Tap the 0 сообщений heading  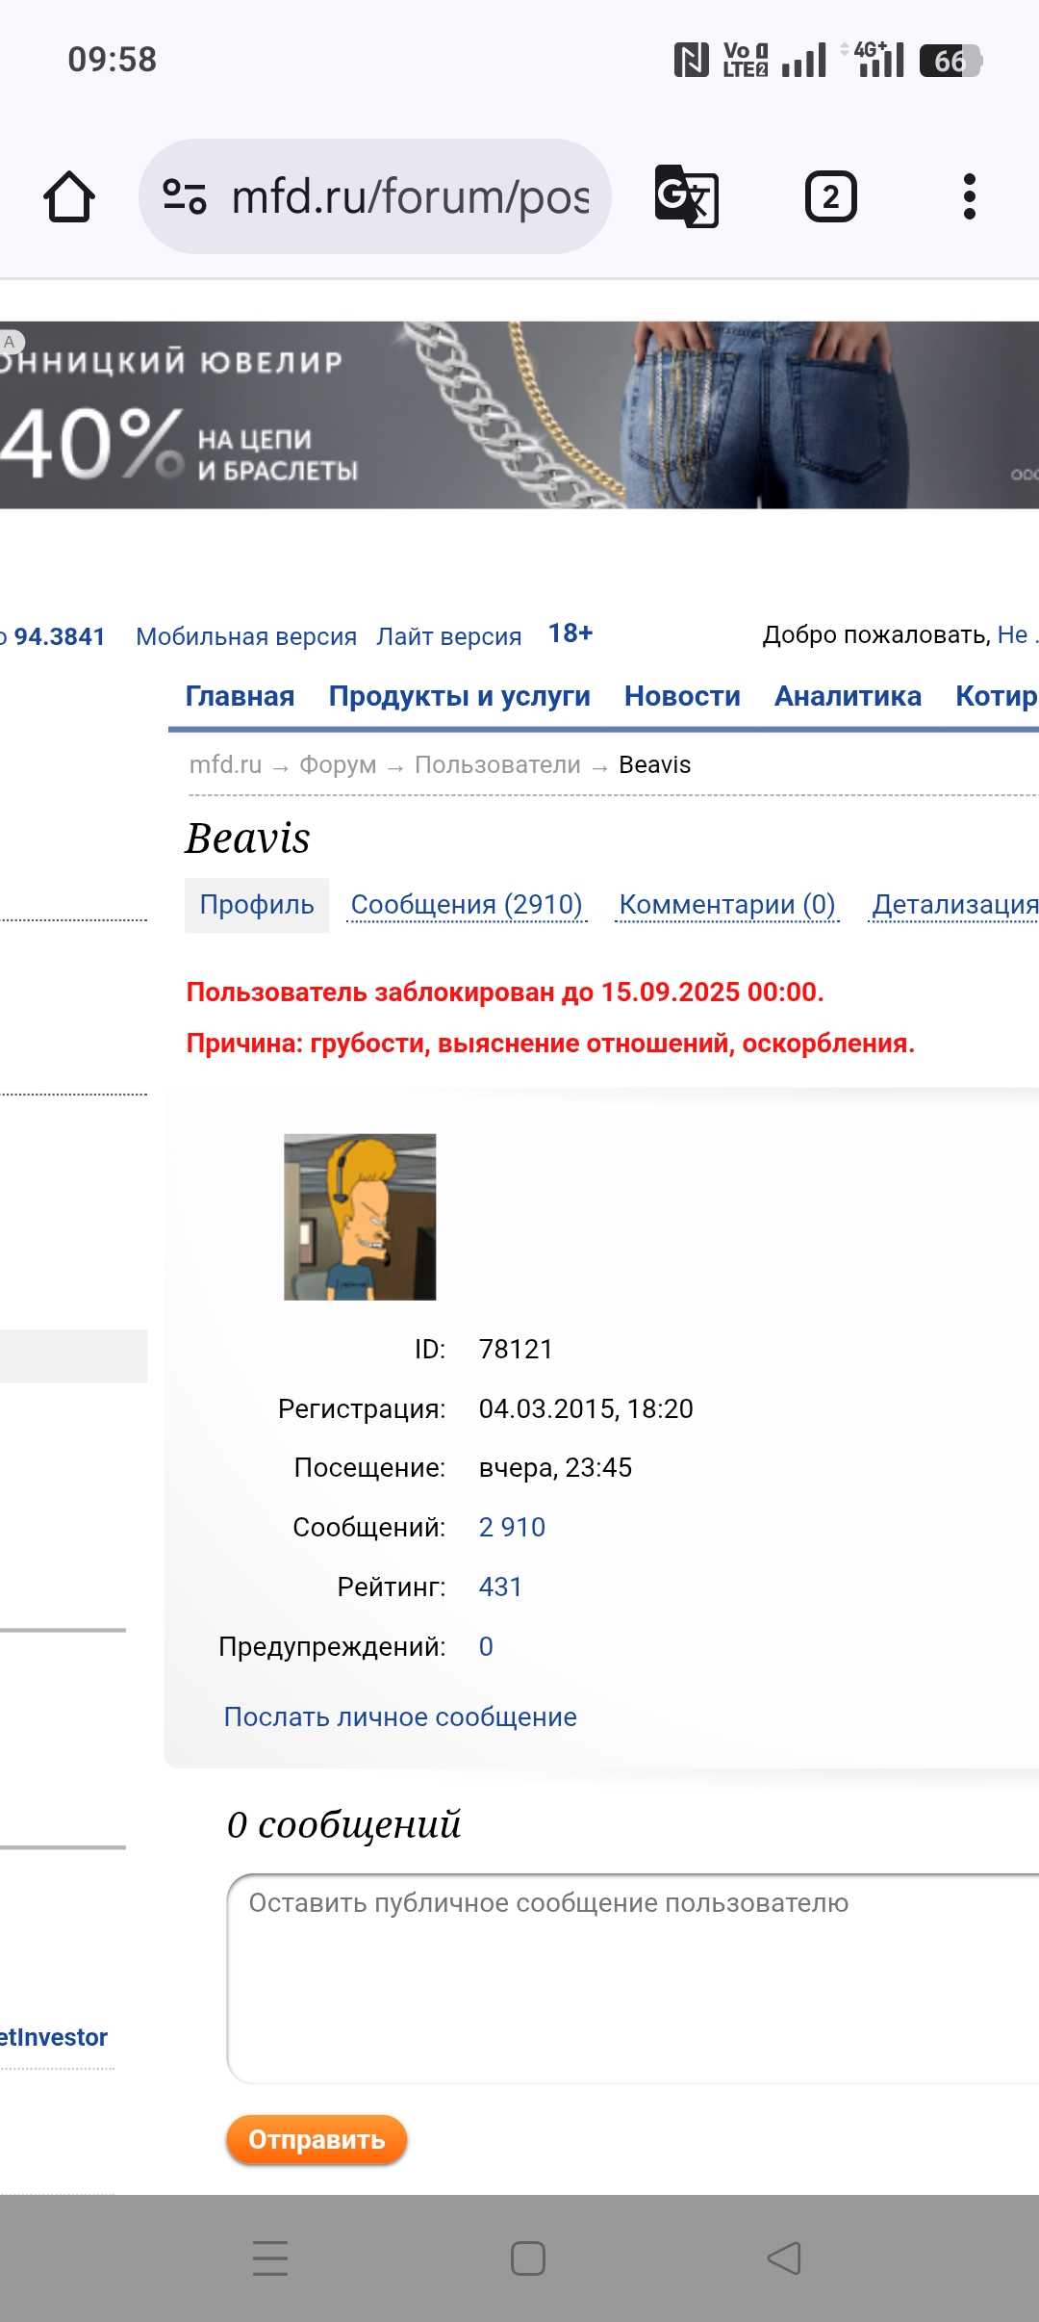[343, 1824]
